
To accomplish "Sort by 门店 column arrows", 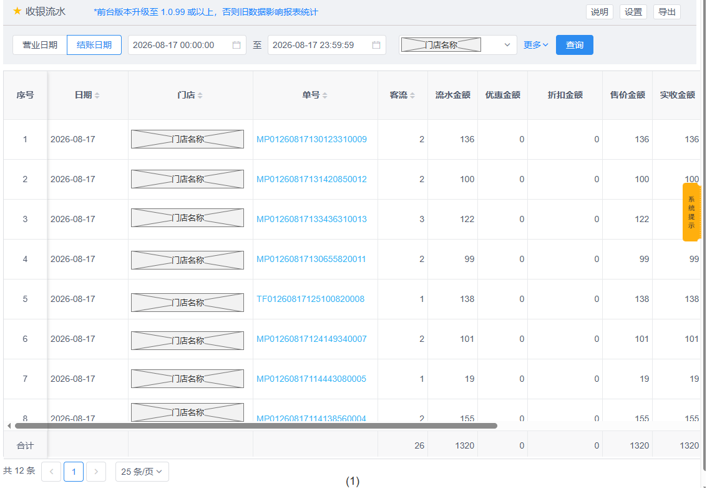I will [x=200, y=95].
